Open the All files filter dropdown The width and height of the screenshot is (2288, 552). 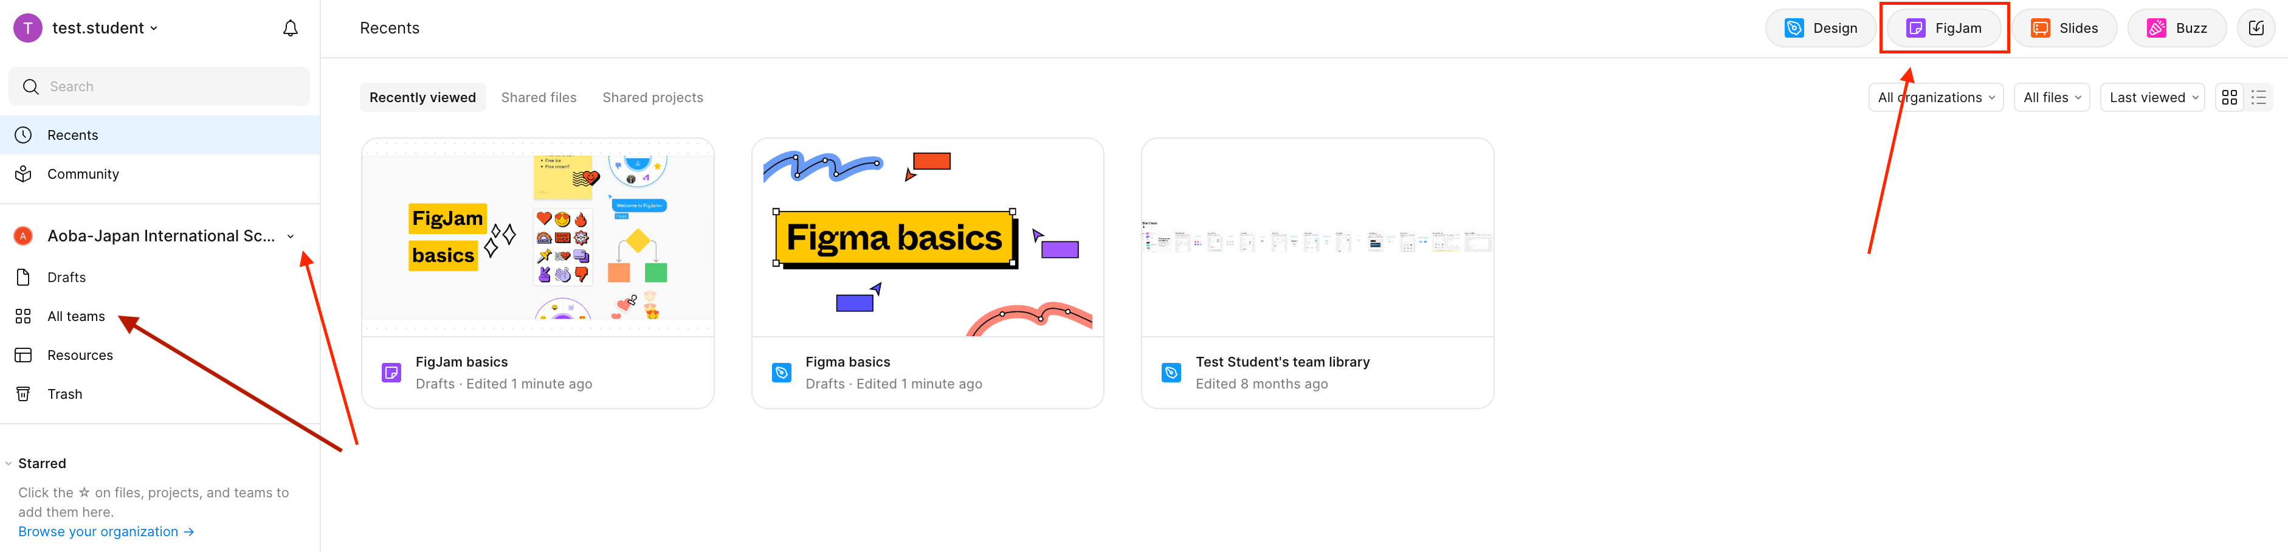pos(2051,98)
